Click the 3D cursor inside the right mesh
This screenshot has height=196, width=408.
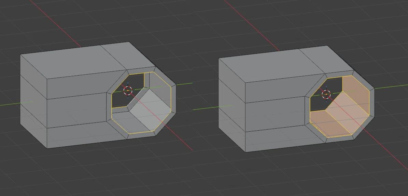pyautogui.click(x=326, y=94)
